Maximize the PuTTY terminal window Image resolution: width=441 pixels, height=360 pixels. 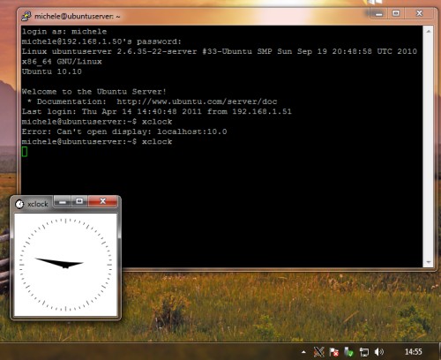click(x=396, y=13)
